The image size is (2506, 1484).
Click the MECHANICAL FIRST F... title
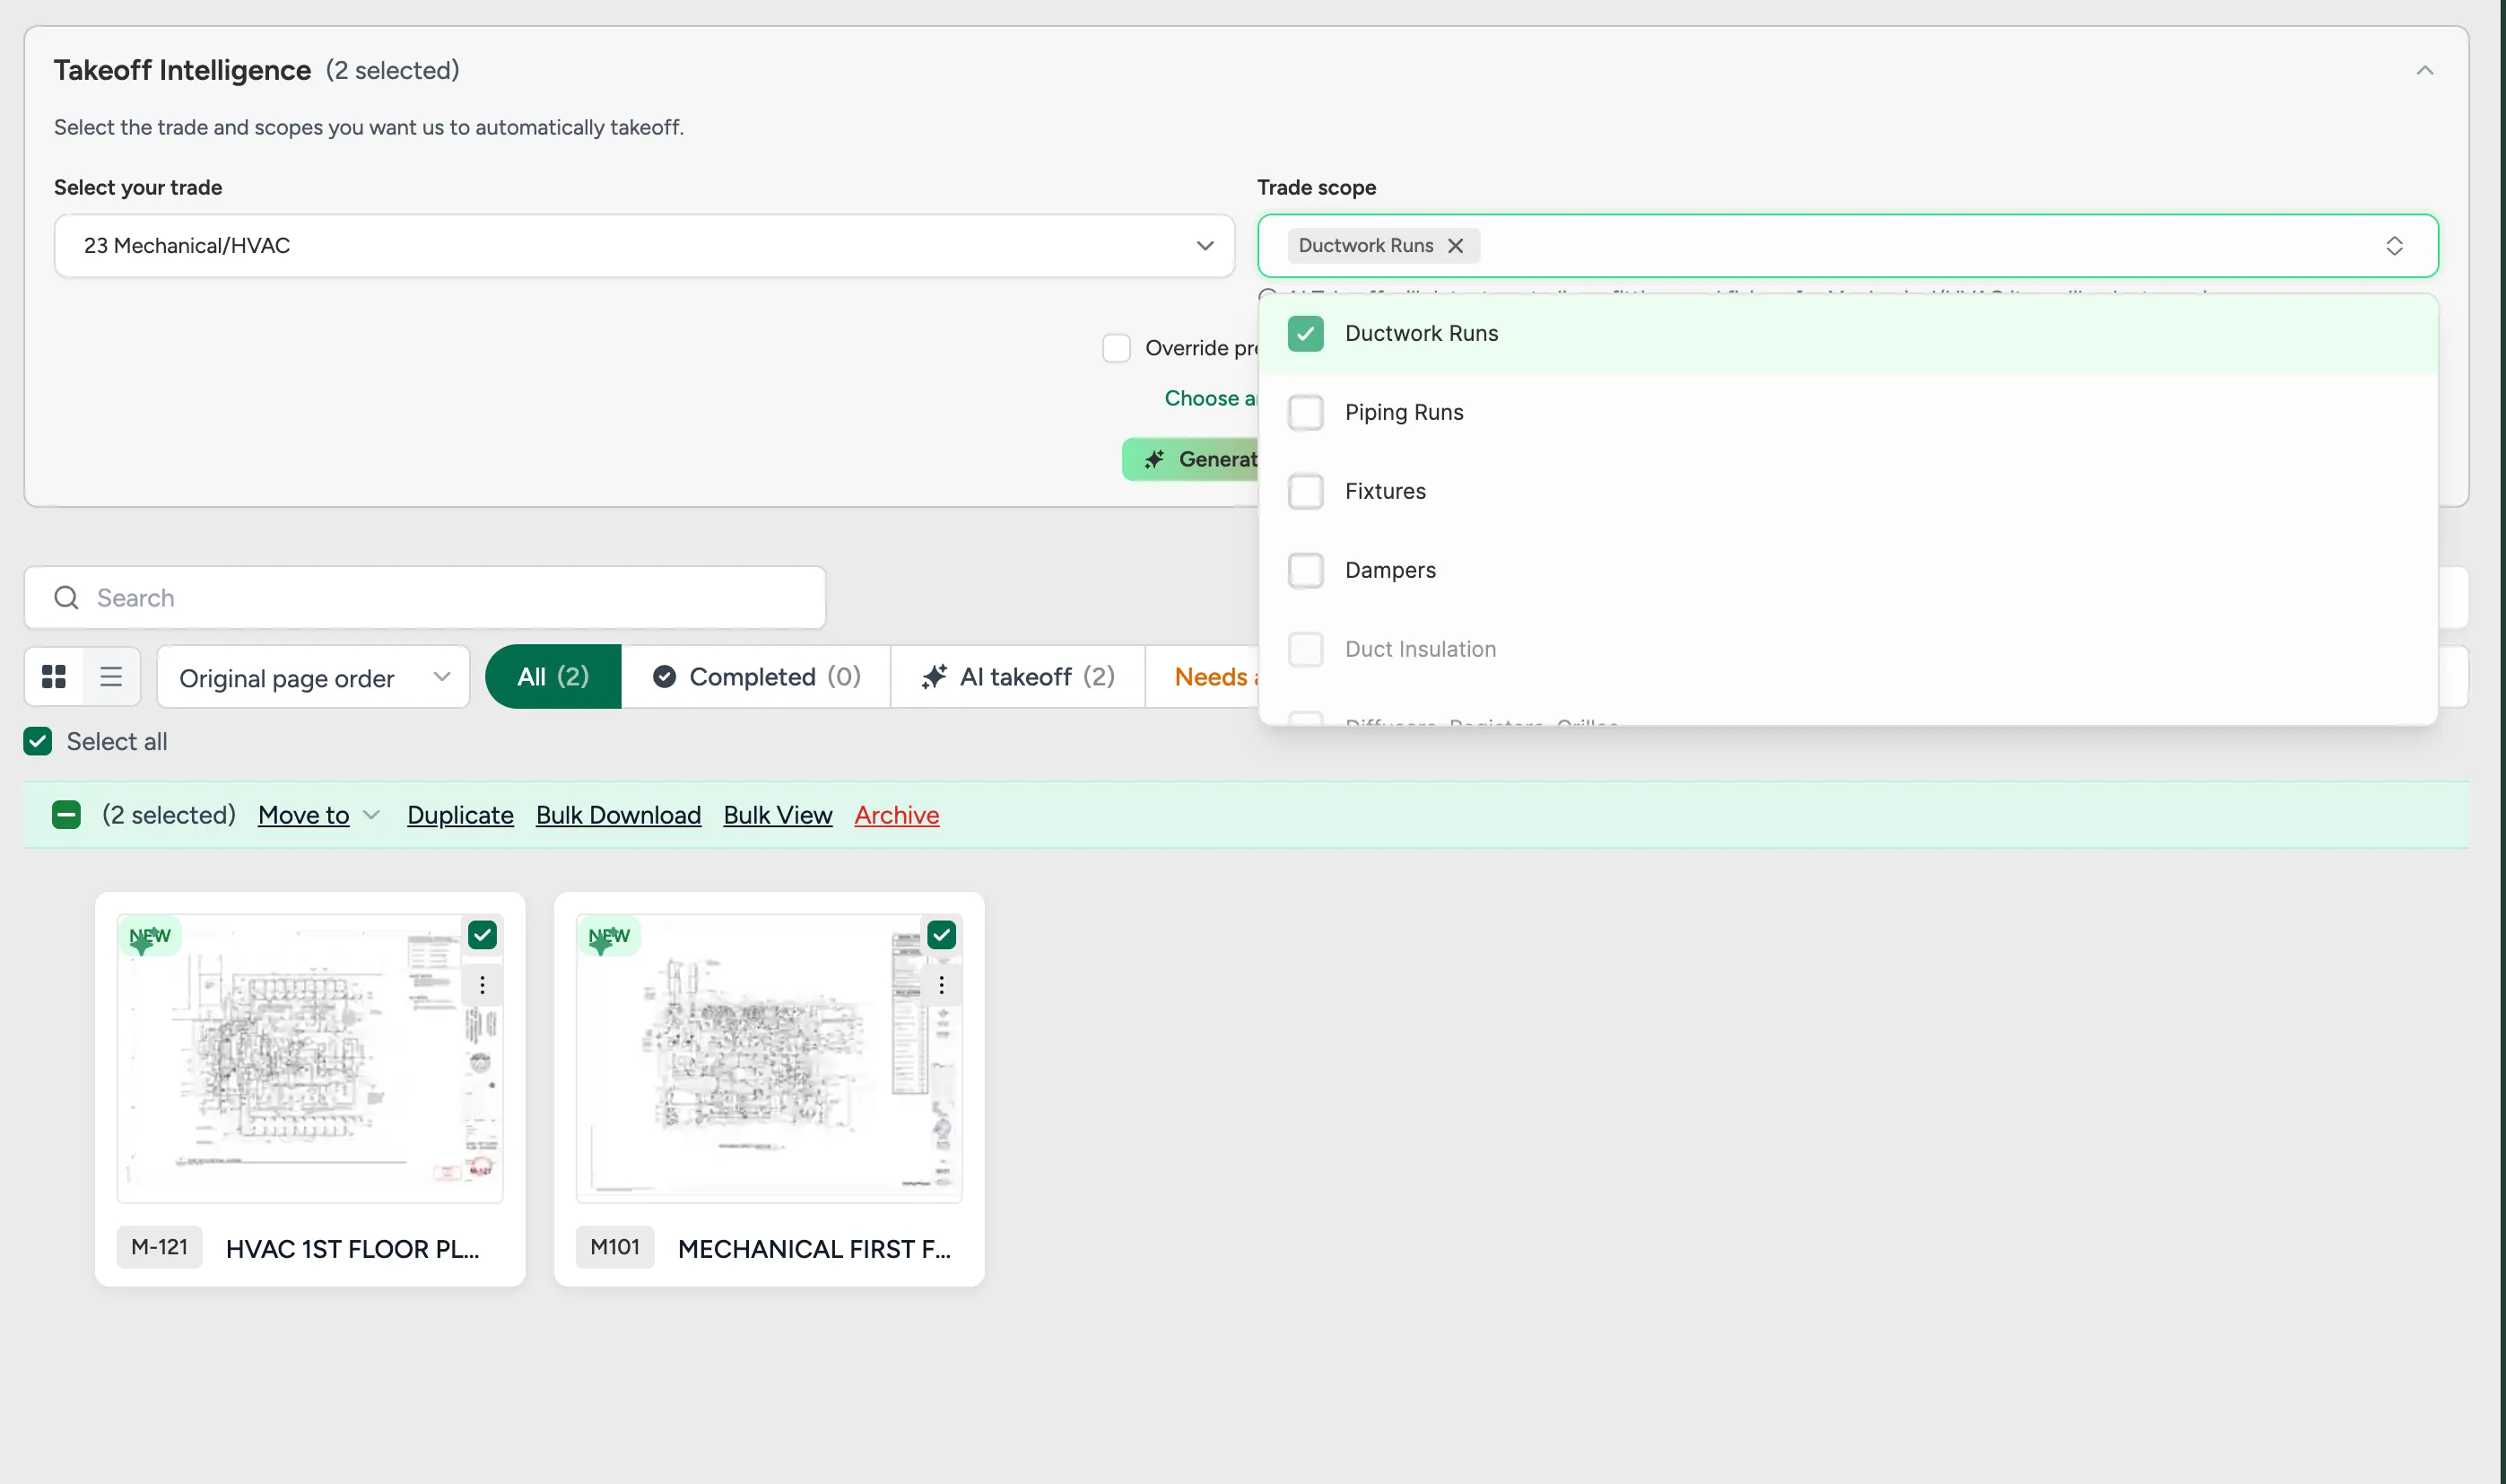814,1249
